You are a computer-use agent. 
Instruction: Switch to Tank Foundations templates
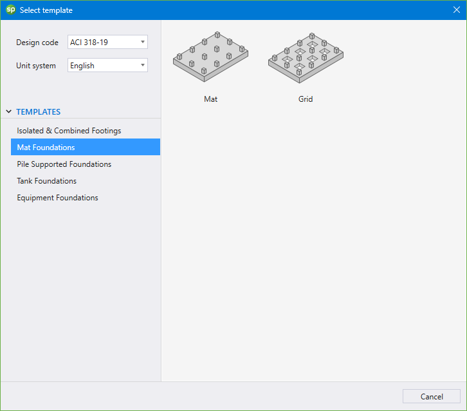[x=46, y=181]
